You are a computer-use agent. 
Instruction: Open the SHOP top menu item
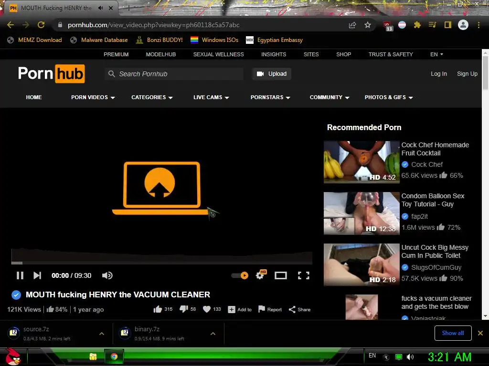coord(344,54)
